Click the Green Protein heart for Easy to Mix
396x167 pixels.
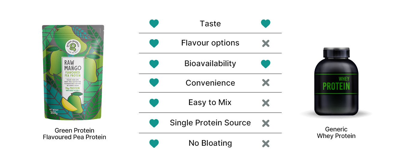tap(154, 103)
